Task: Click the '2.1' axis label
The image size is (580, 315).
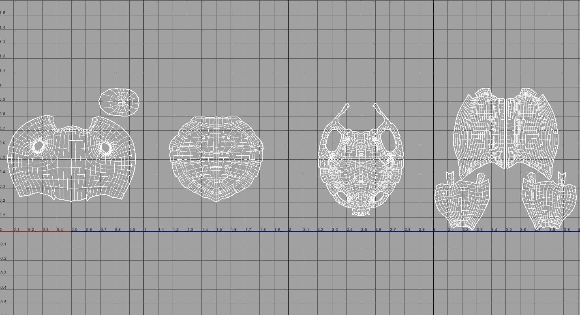Action: [306, 230]
